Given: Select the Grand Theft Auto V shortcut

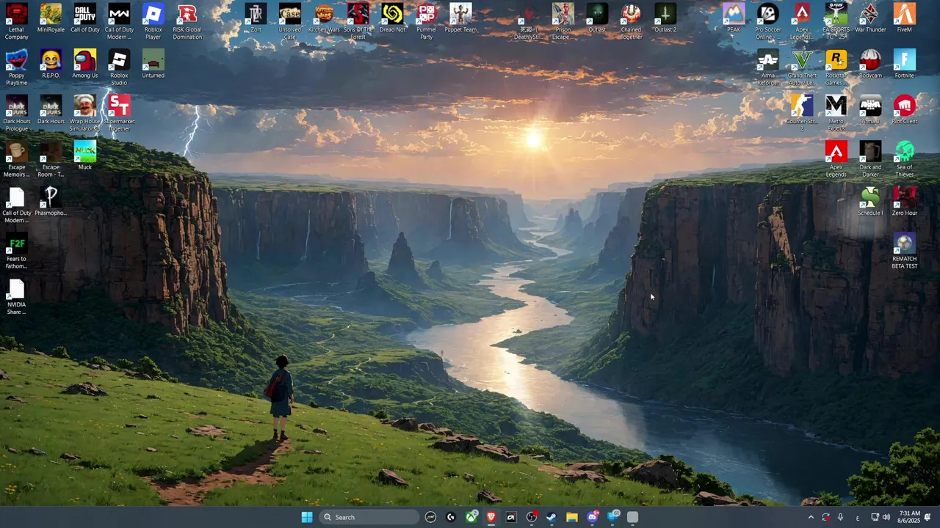Looking at the screenshot, I should [802, 67].
